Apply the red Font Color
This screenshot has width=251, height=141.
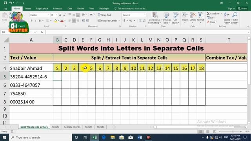click(62, 21)
